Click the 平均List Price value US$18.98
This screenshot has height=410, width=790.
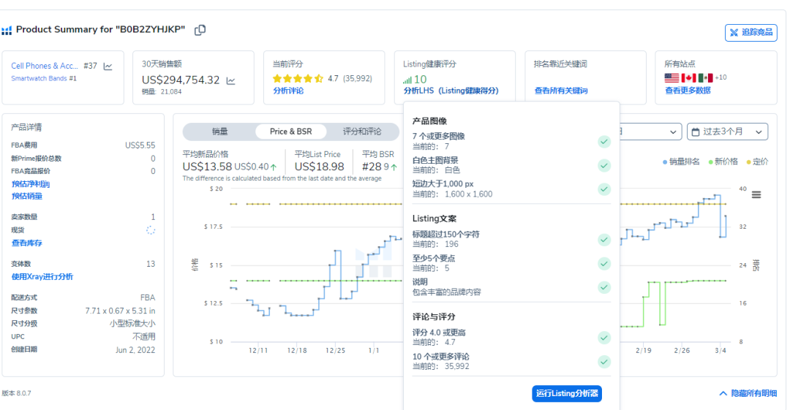click(x=320, y=167)
